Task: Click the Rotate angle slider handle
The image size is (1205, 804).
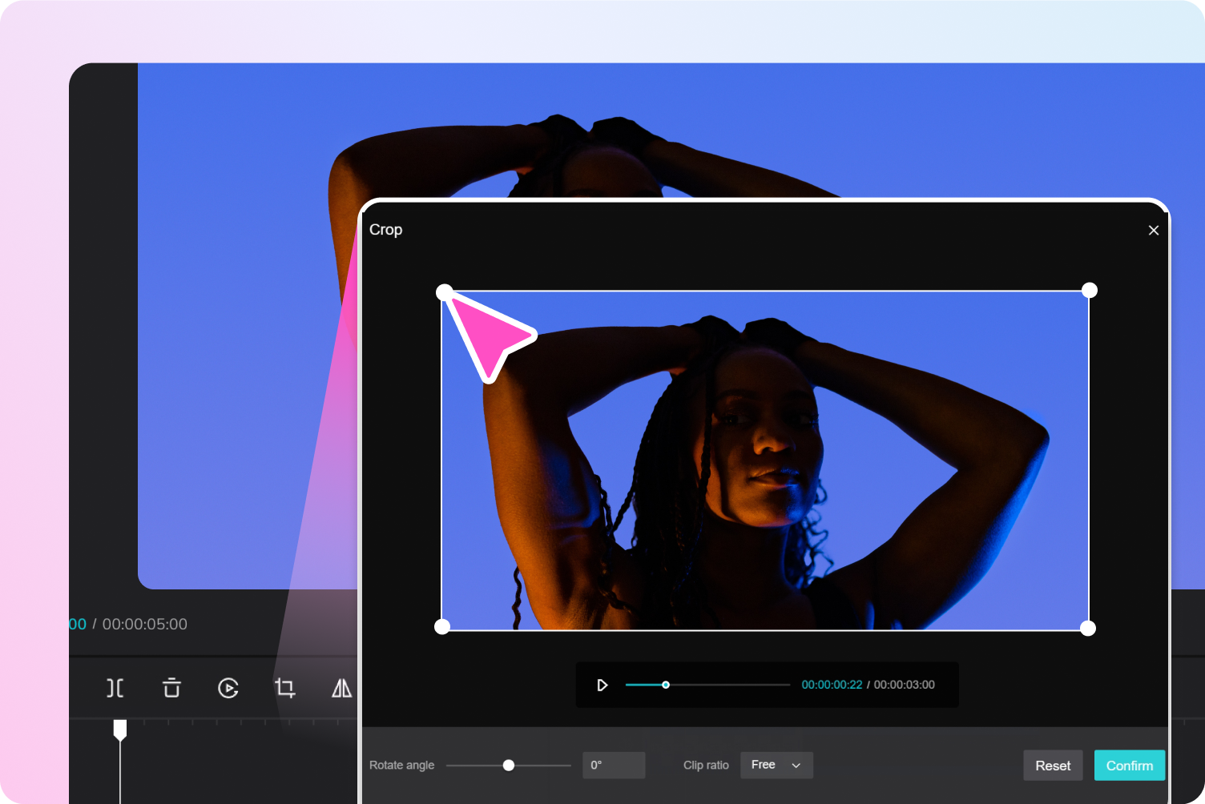Action: coord(509,766)
